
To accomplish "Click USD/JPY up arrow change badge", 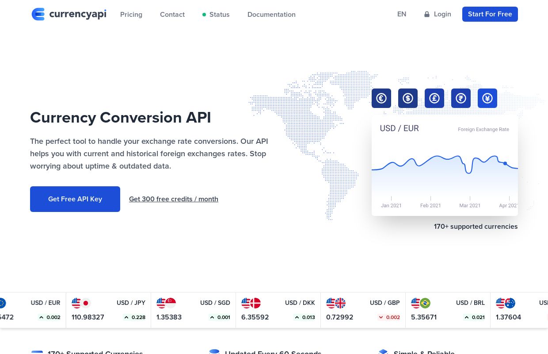I will pos(134,317).
